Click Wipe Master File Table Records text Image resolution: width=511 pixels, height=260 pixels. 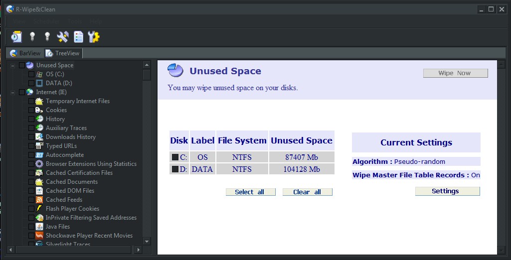(416, 175)
